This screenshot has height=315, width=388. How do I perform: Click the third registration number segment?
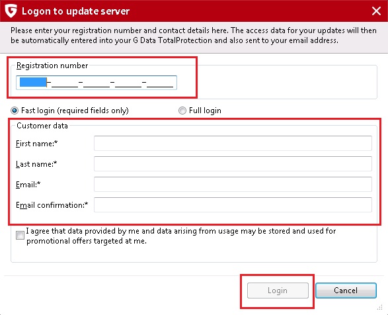[97, 83]
